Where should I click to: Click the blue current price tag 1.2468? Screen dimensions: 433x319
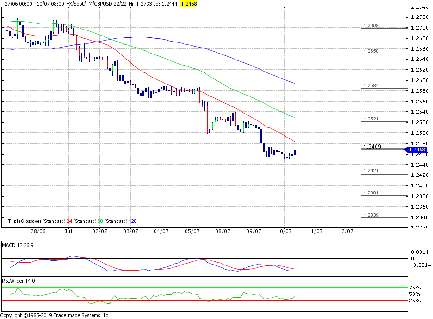click(417, 150)
